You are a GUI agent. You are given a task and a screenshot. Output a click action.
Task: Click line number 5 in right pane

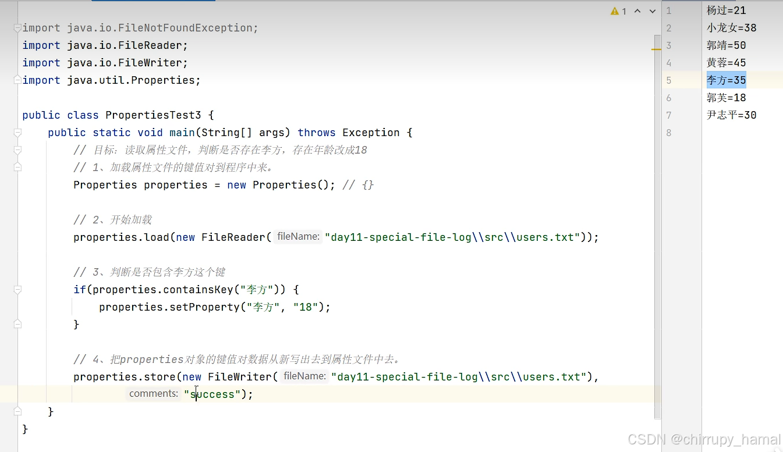[669, 80]
